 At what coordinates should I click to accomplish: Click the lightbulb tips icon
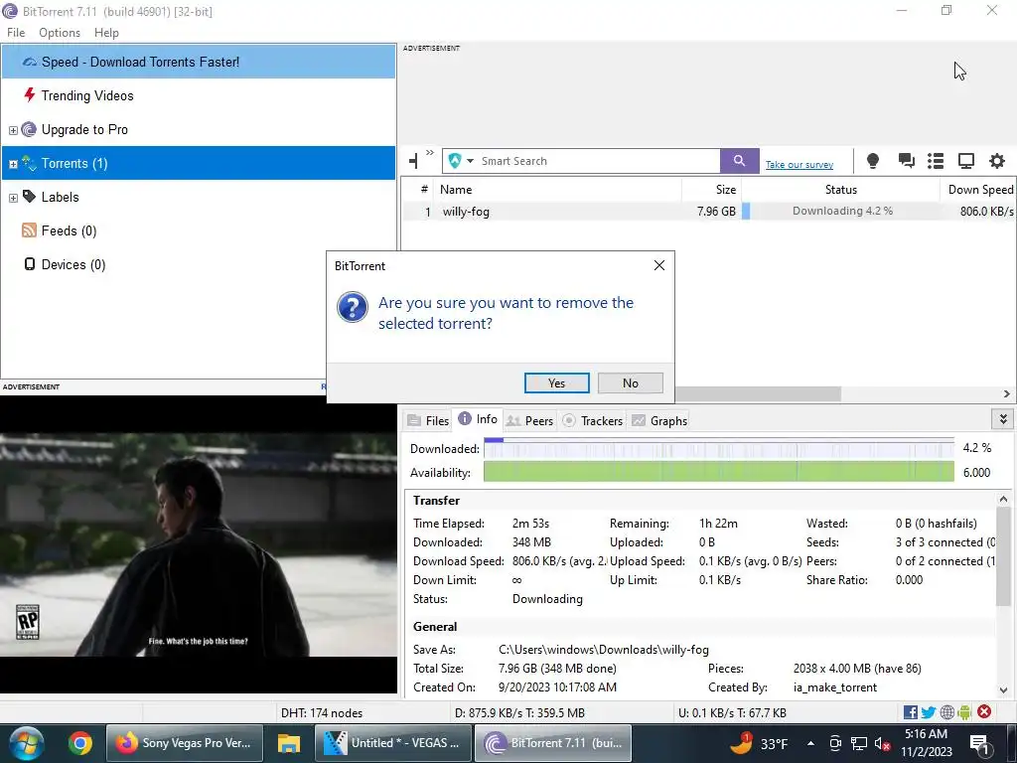point(873,161)
